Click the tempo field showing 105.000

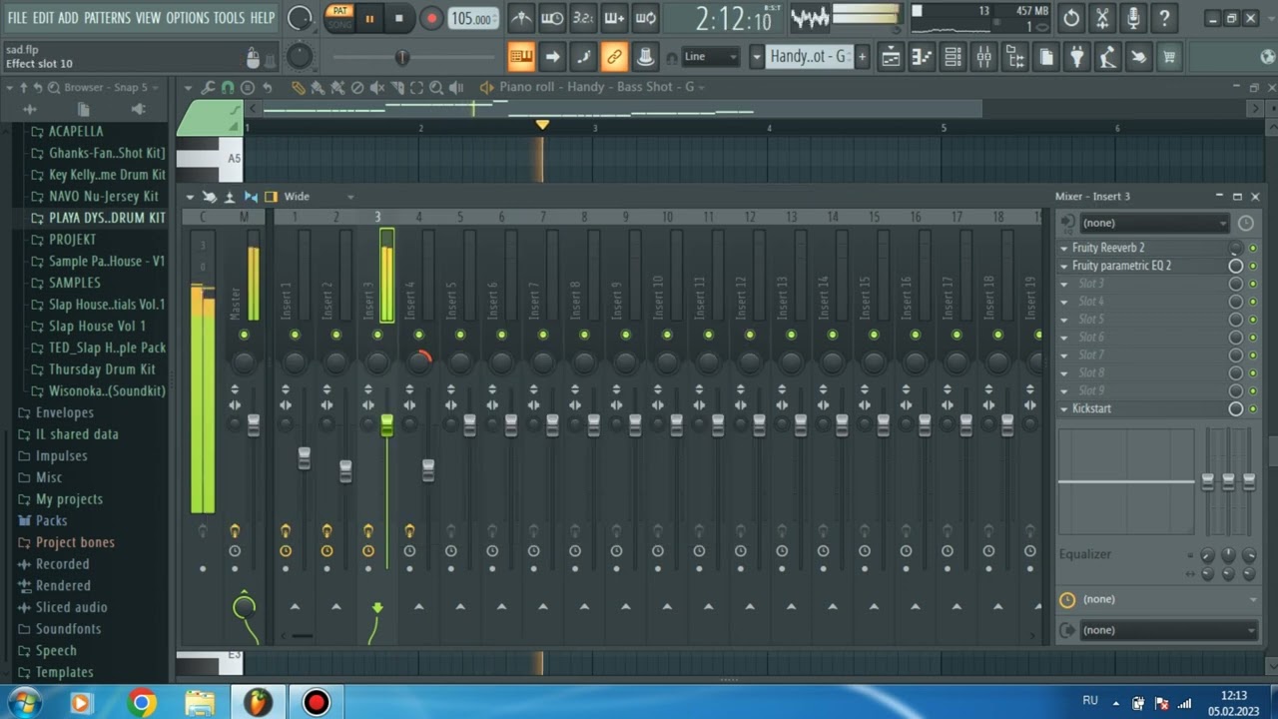coord(471,18)
